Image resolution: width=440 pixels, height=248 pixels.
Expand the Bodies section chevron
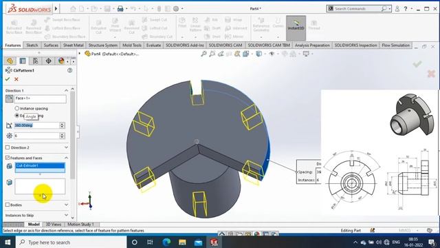[66, 205]
